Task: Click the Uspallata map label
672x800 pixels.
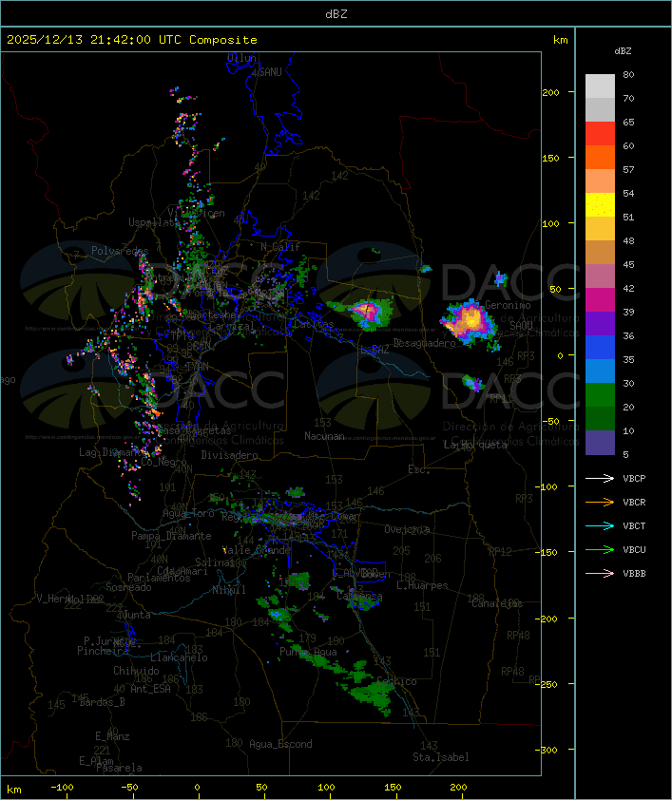Action: click(x=154, y=222)
